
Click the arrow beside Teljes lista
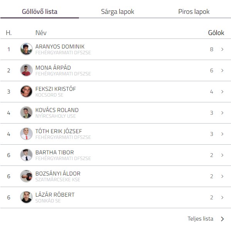pyautogui.click(x=223, y=219)
